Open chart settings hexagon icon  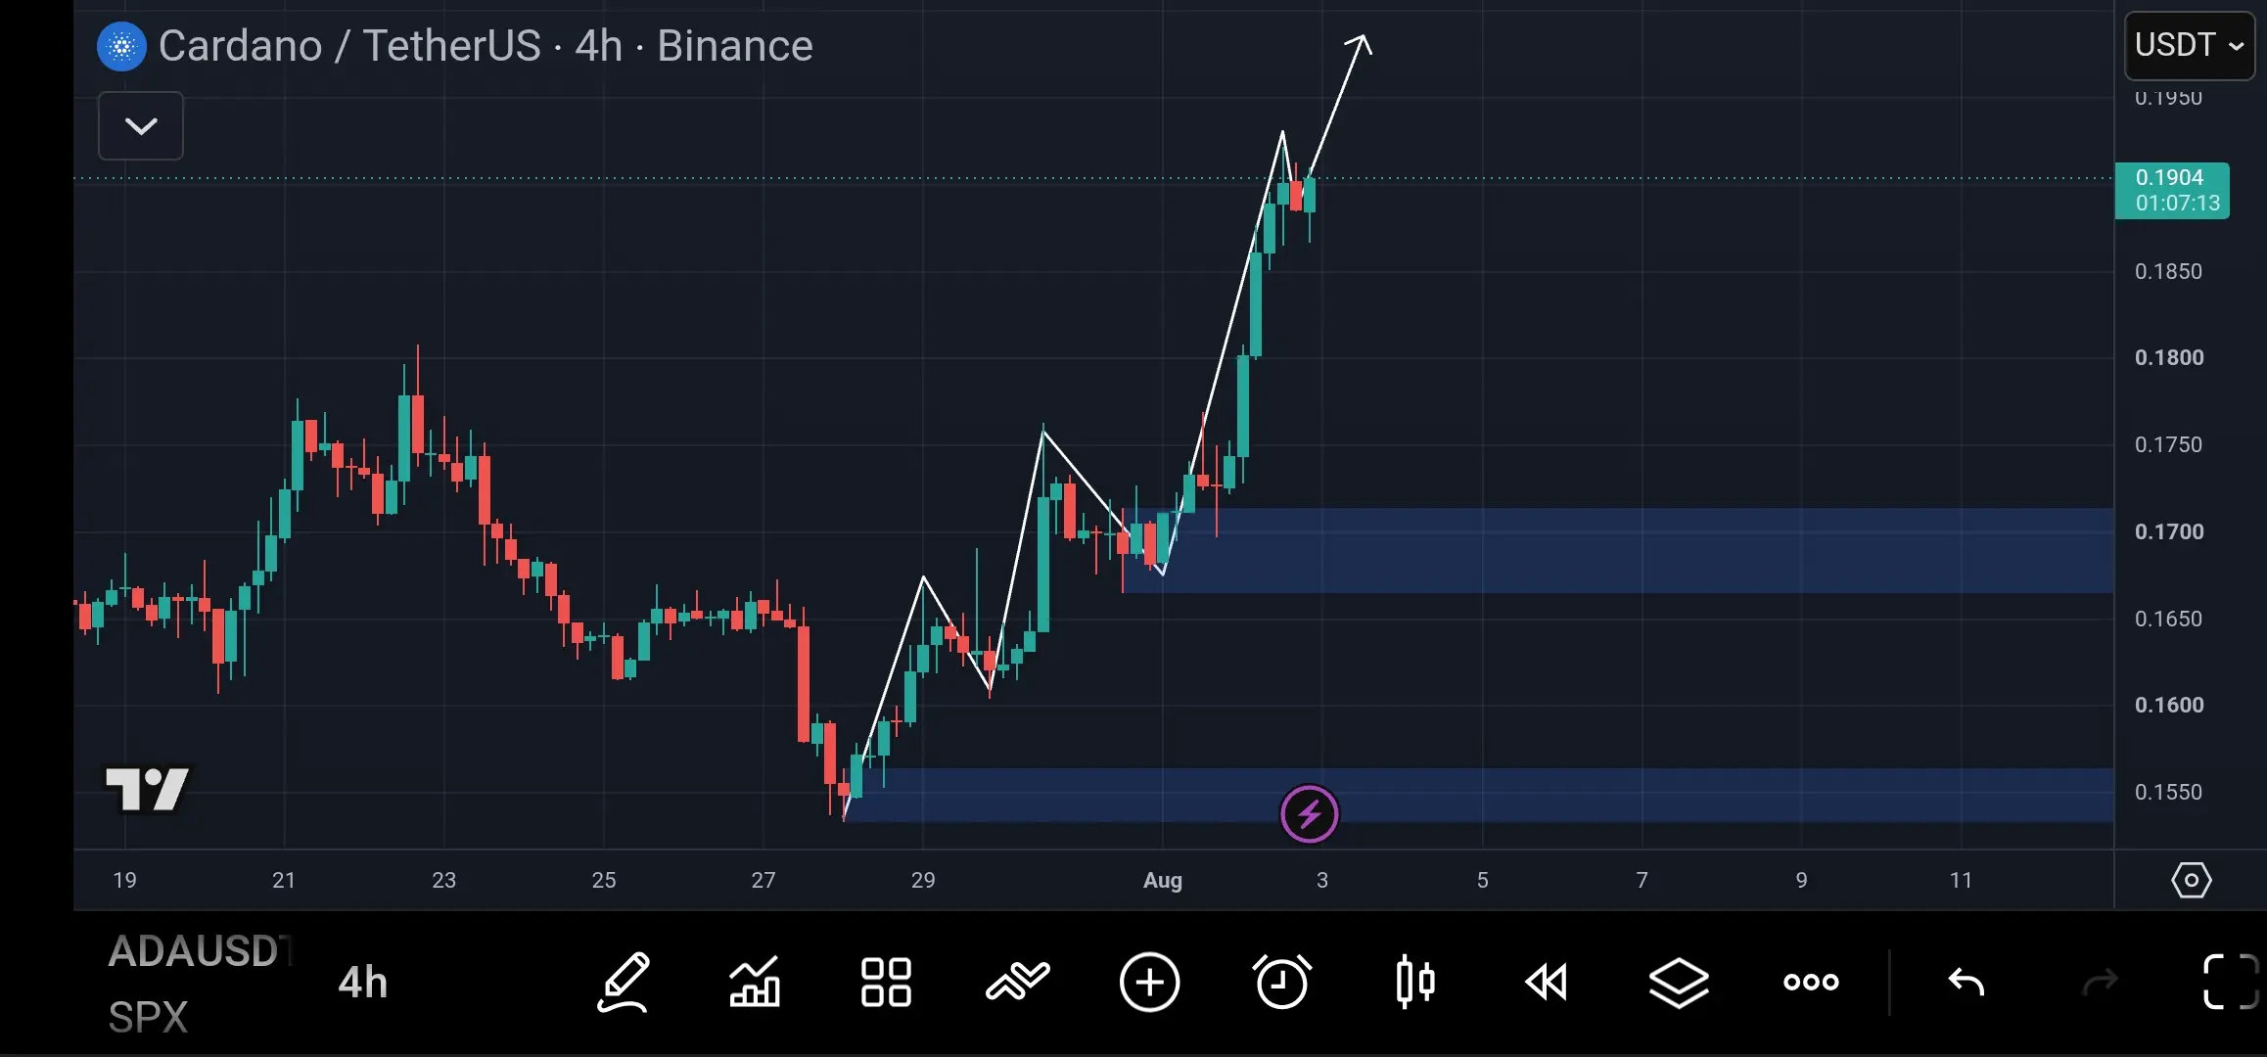pyautogui.click(x=2191, y=880)
